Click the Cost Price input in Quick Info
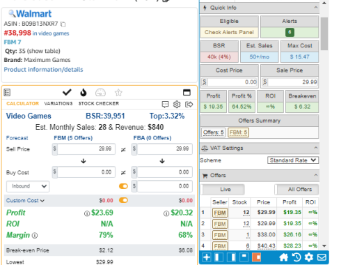Screen dimensions: 348x265 pos(232,82)
